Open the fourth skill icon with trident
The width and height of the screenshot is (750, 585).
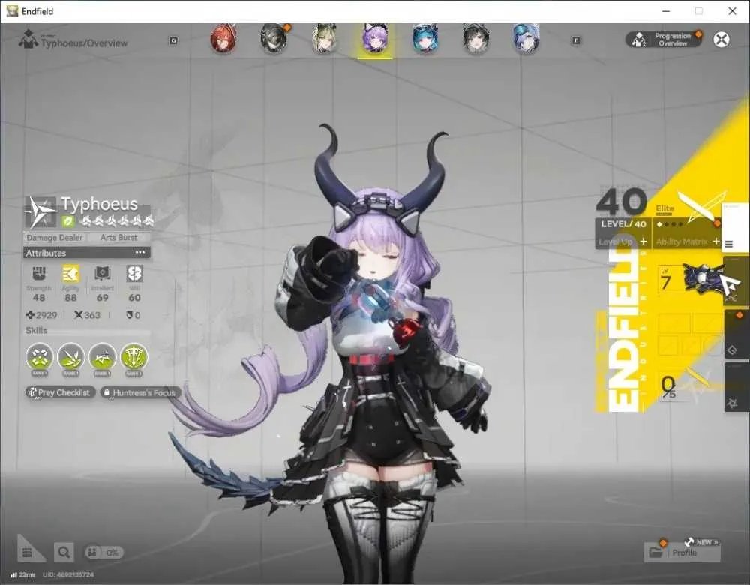point(134,357)
